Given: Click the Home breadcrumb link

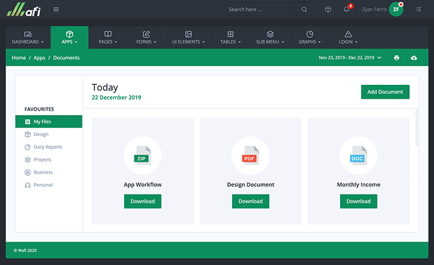Looking at the screenshot, I should point(19,58).
